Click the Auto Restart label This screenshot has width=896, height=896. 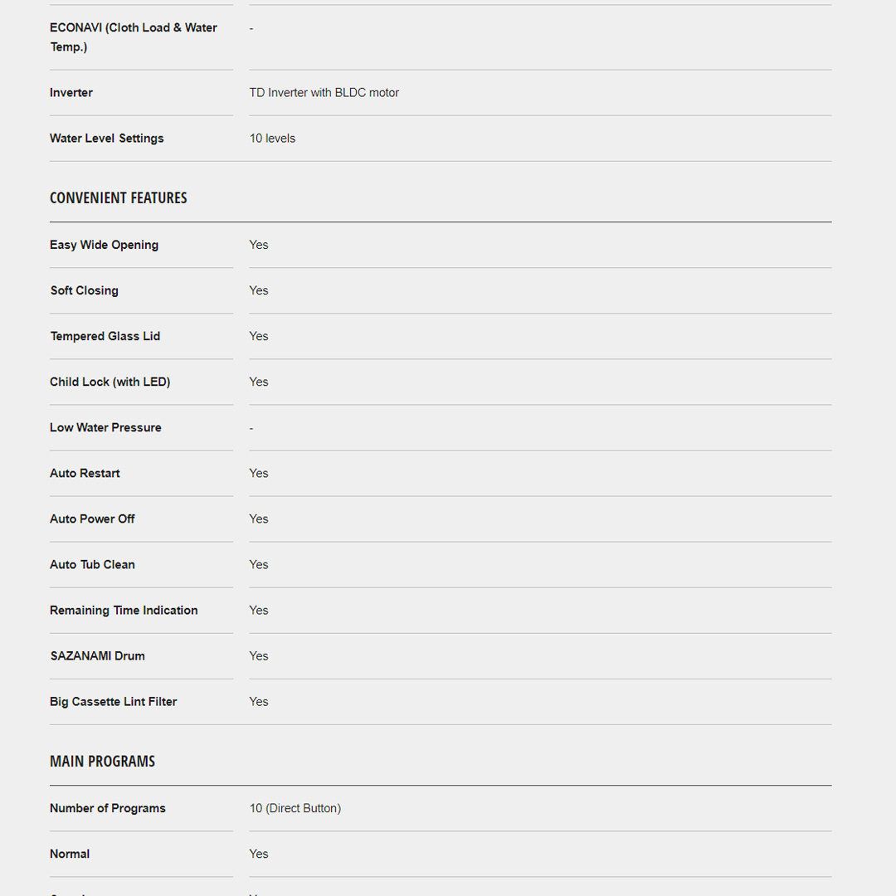click(x=85, y=473)
